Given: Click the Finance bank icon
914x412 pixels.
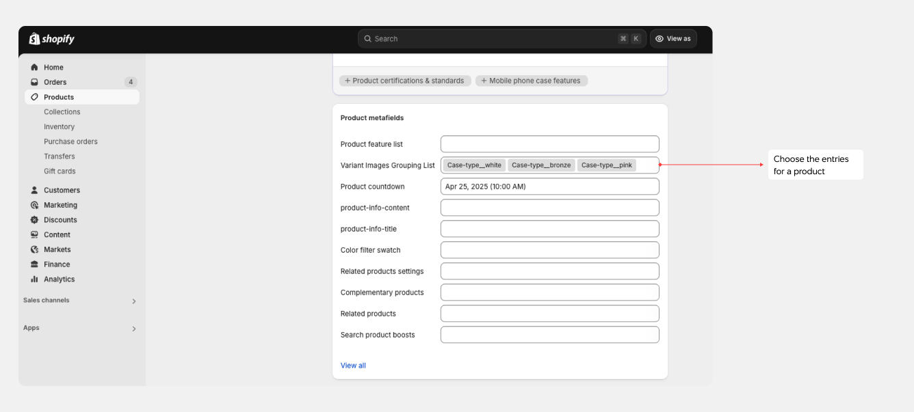Looking at the screenshot, I should coord(34,264).
